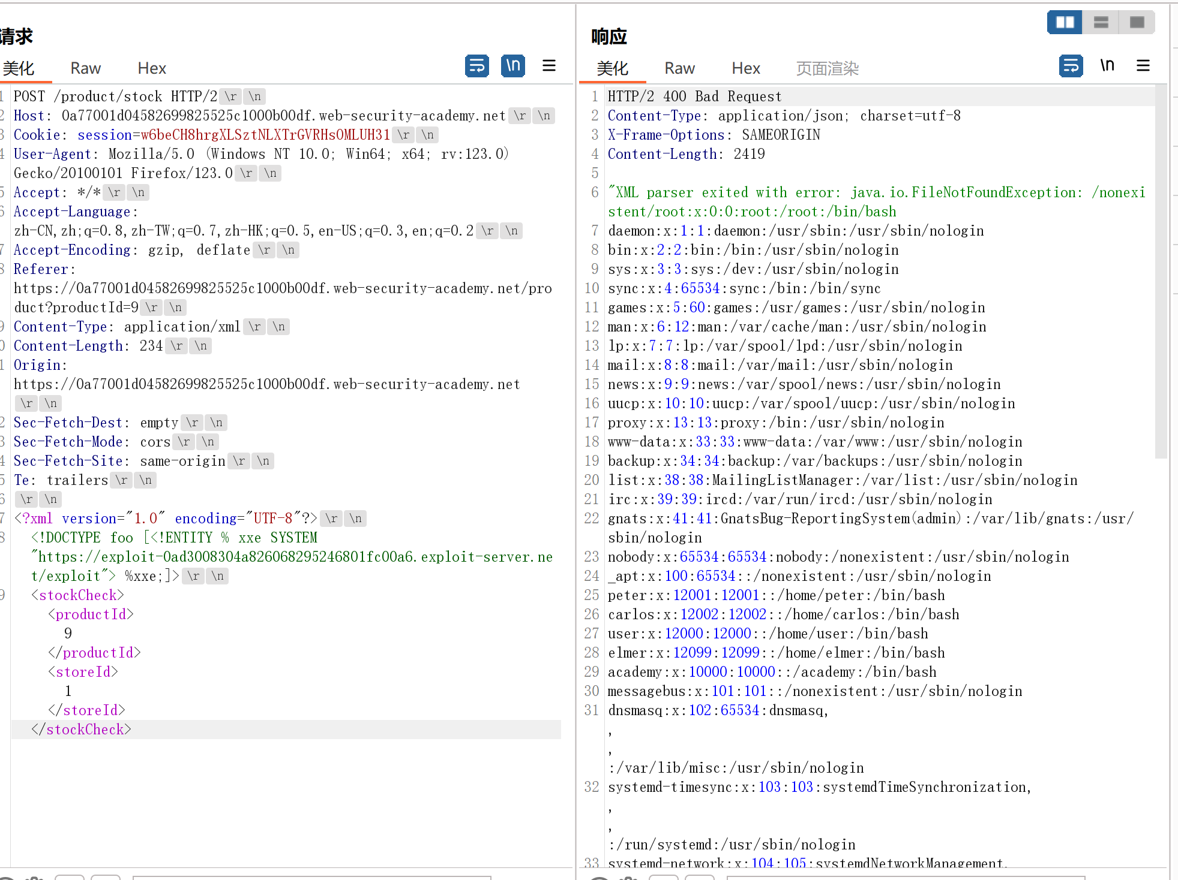Switch response view to Hex tab
This screenshot has width=1178, height=880.
click(x=746, y=68)
